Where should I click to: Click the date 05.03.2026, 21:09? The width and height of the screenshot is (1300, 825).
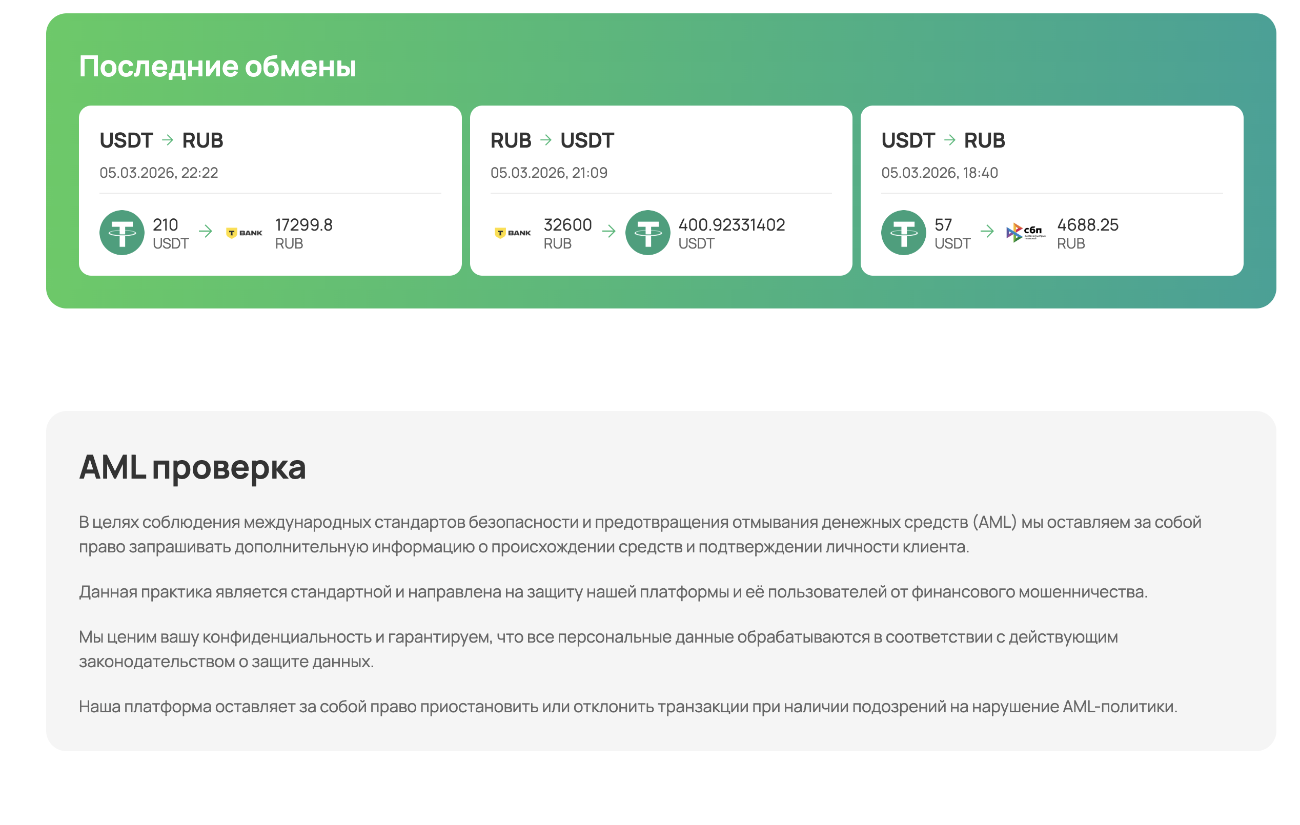coord(549,173)
